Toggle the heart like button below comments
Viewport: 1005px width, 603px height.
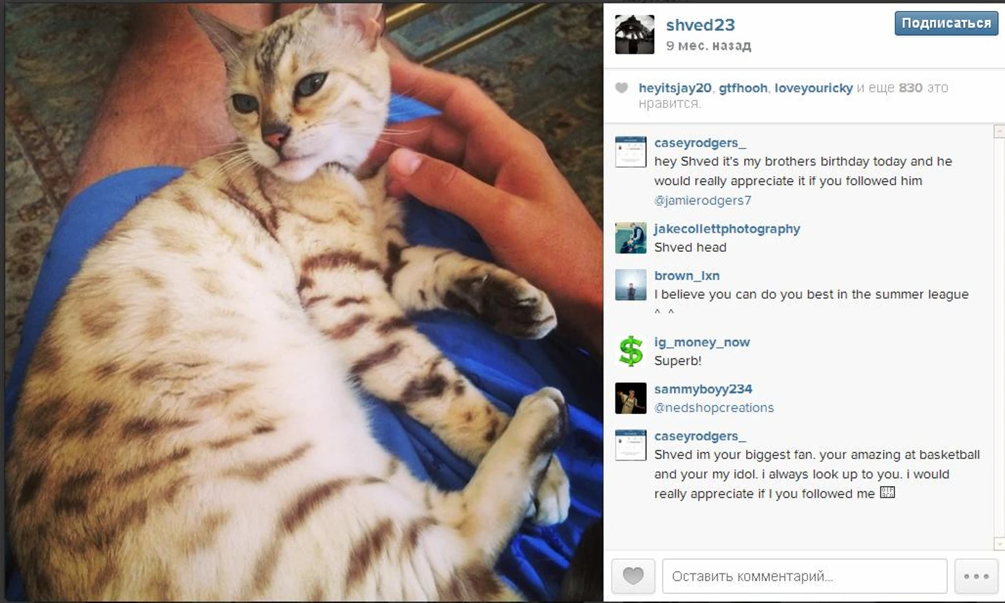633,575
